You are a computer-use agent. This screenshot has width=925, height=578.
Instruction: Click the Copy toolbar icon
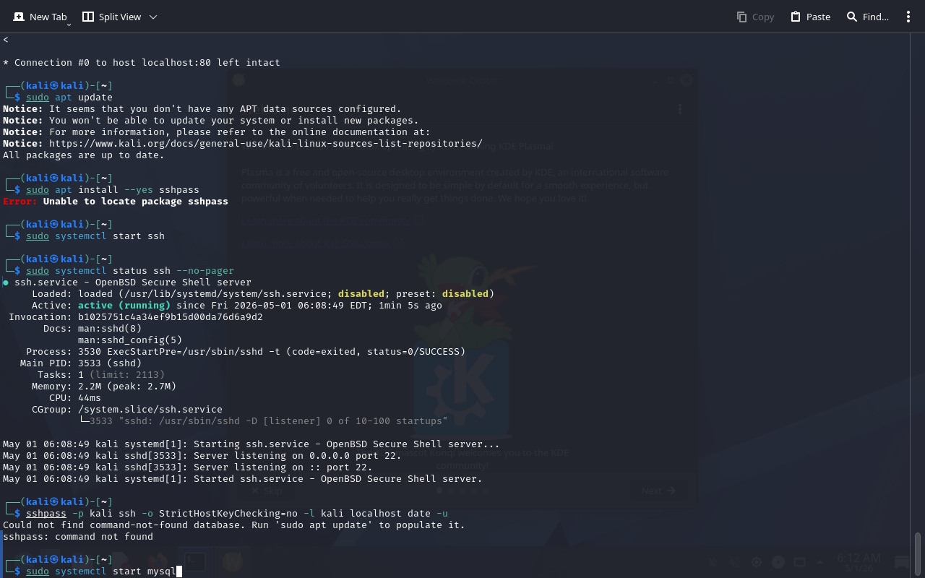(741, 17)
